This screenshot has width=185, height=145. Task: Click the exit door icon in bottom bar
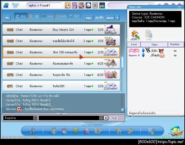(x=32, y=131)
